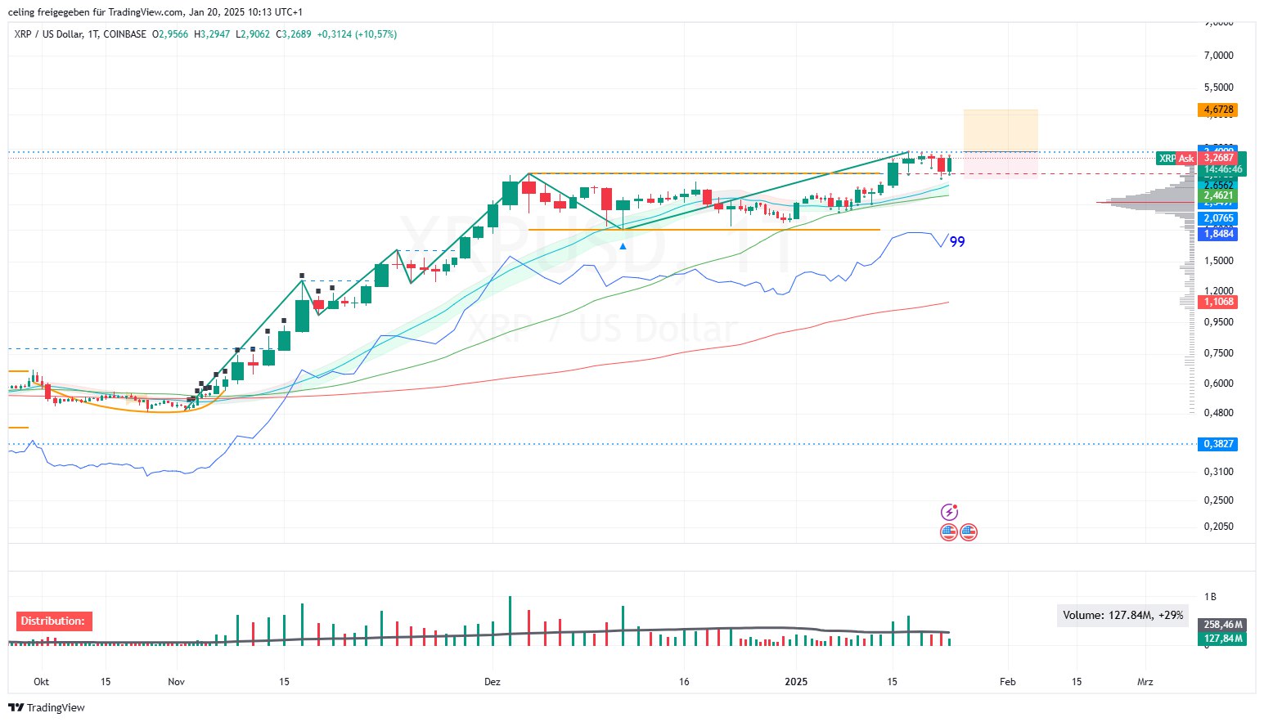This screenshot has width=1264, height=722.
Task: Click the left US flag event icon
Action: [x=948, y=532]
